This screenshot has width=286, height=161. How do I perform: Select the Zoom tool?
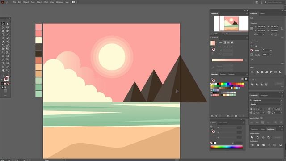coord(8,70)
